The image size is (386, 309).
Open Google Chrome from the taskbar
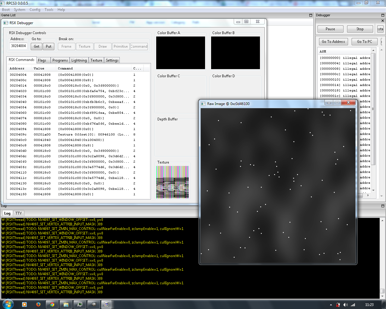click(x=52, y=304)
